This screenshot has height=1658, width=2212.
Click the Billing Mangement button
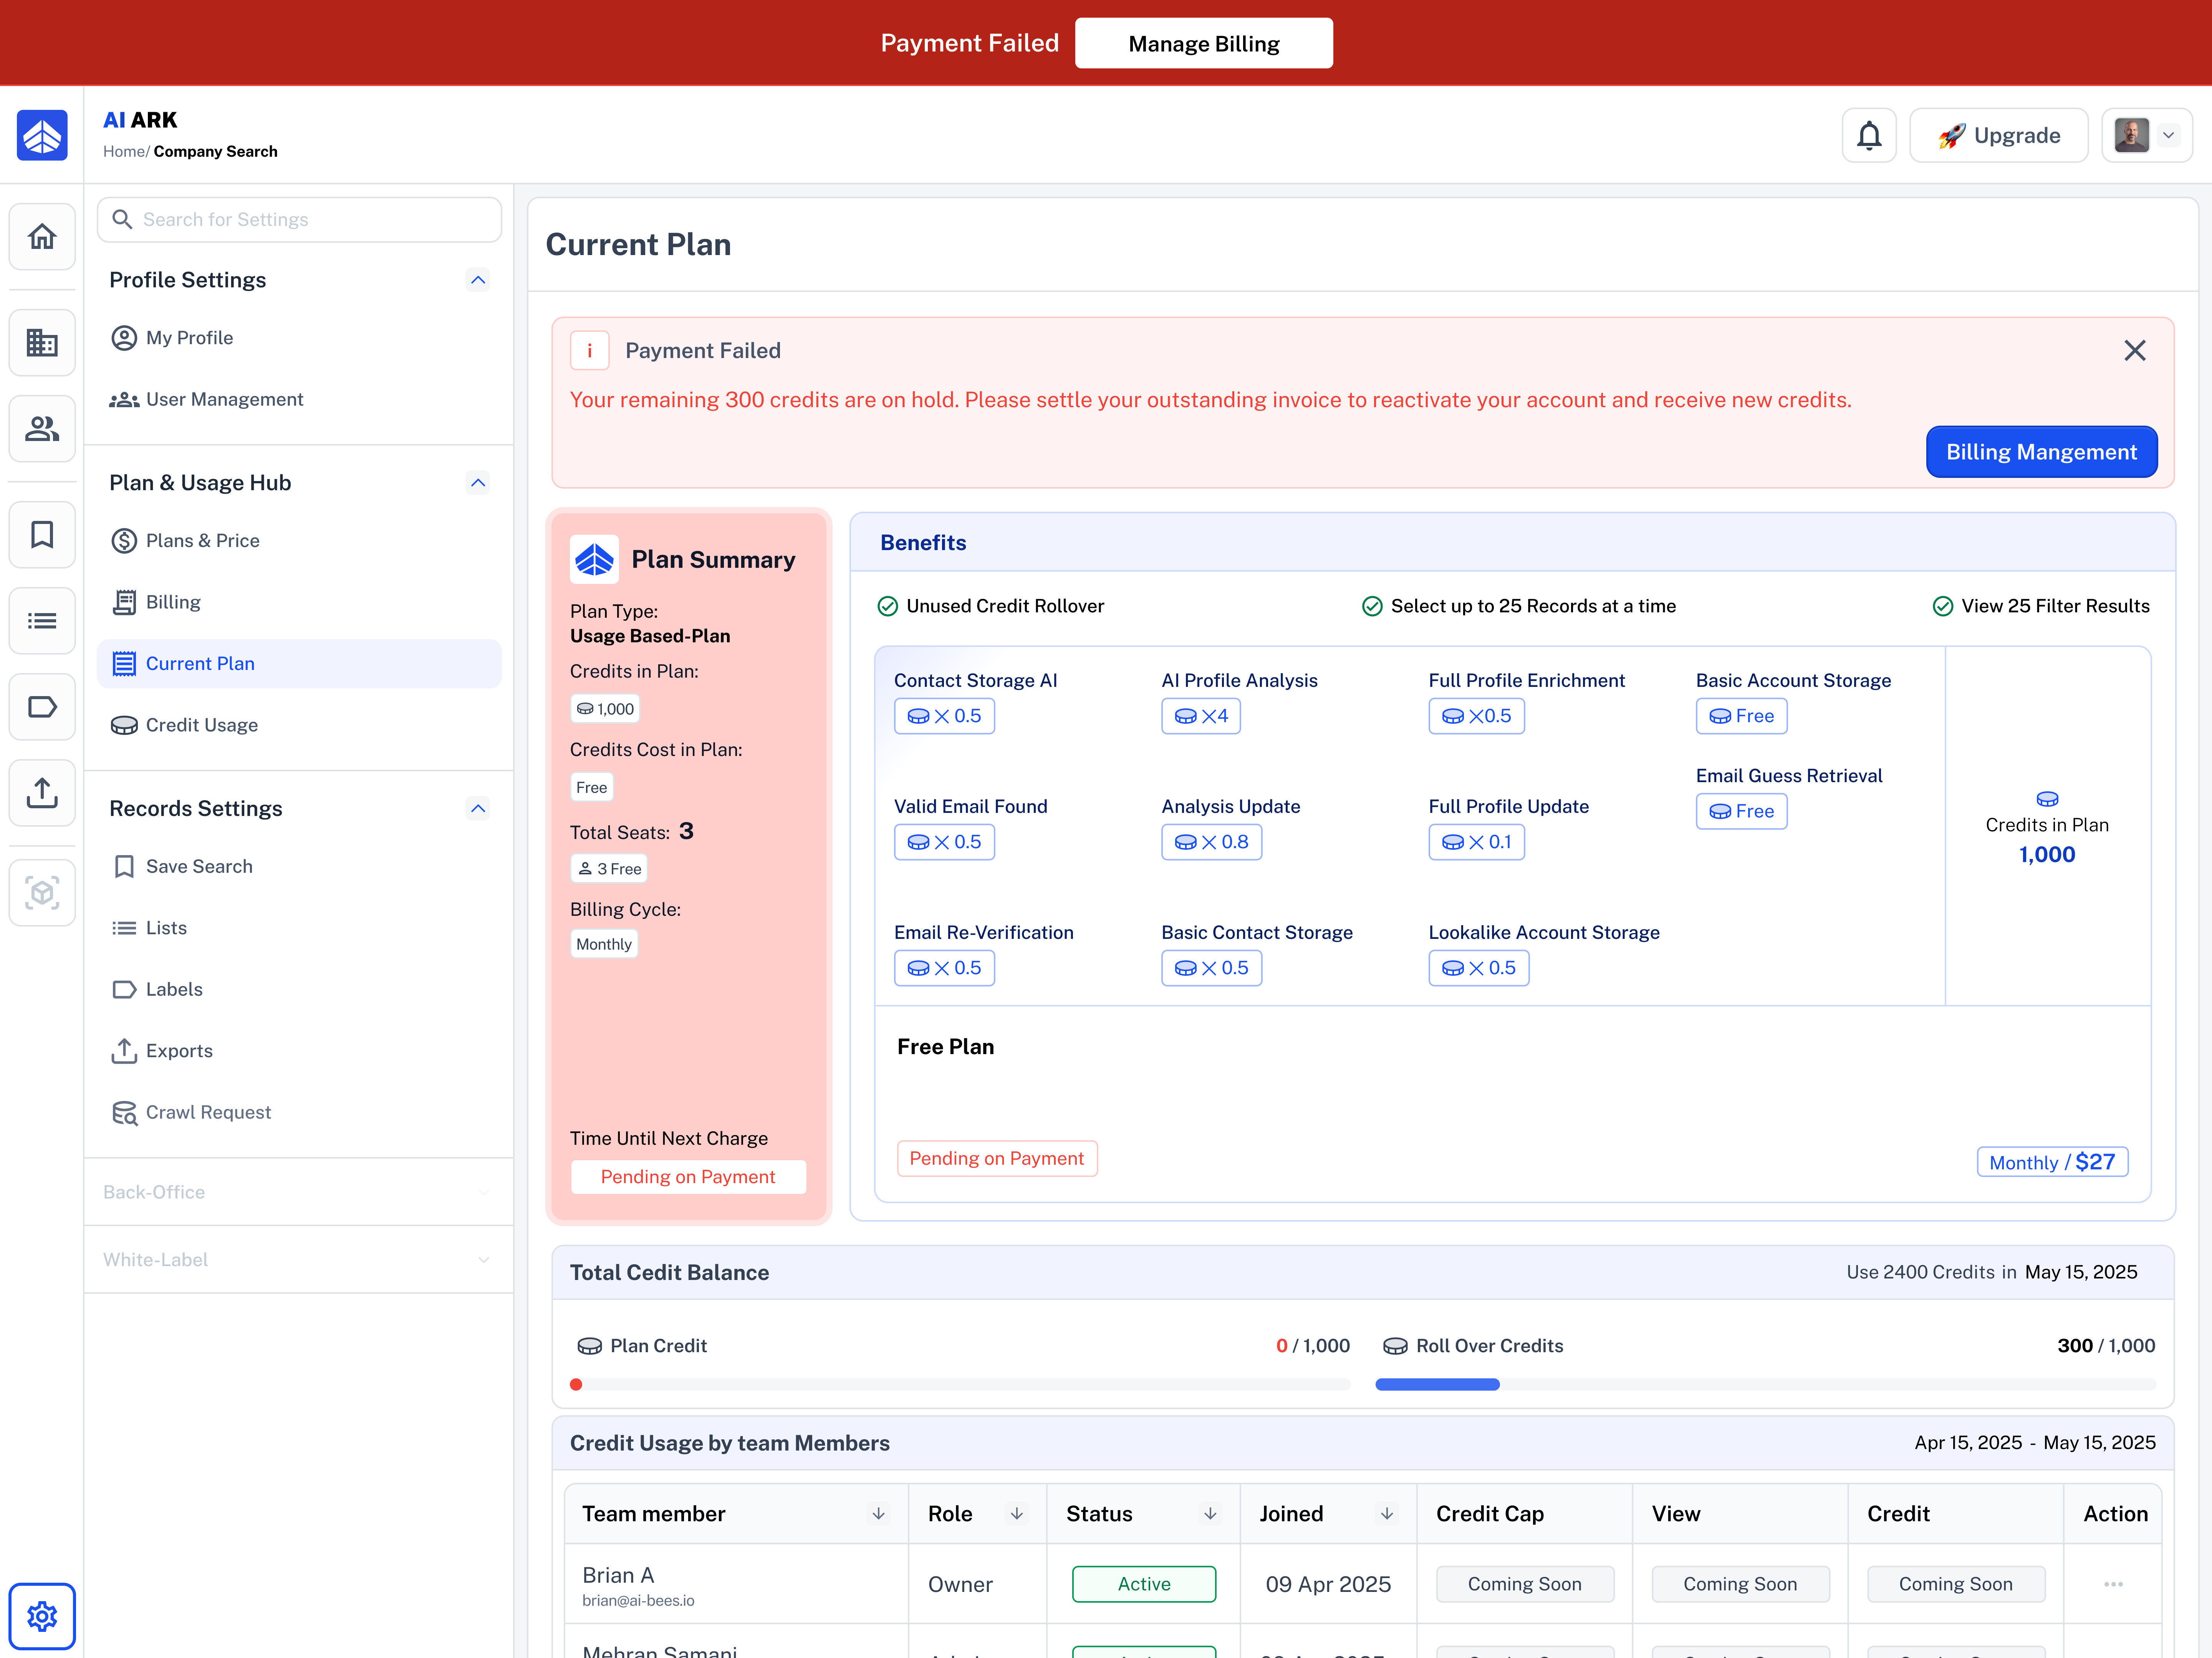[2041, 452]
